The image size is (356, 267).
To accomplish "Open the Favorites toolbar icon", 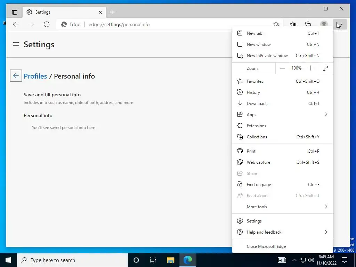I will [293, 24].
